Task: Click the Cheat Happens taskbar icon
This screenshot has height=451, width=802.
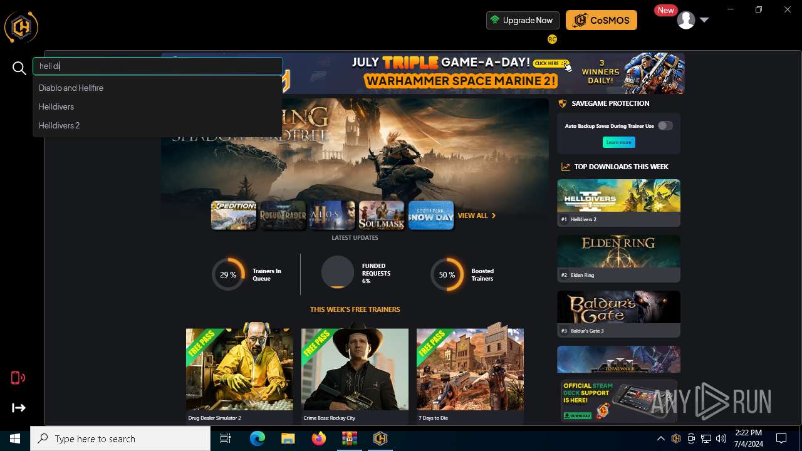Action: point(380,438)
